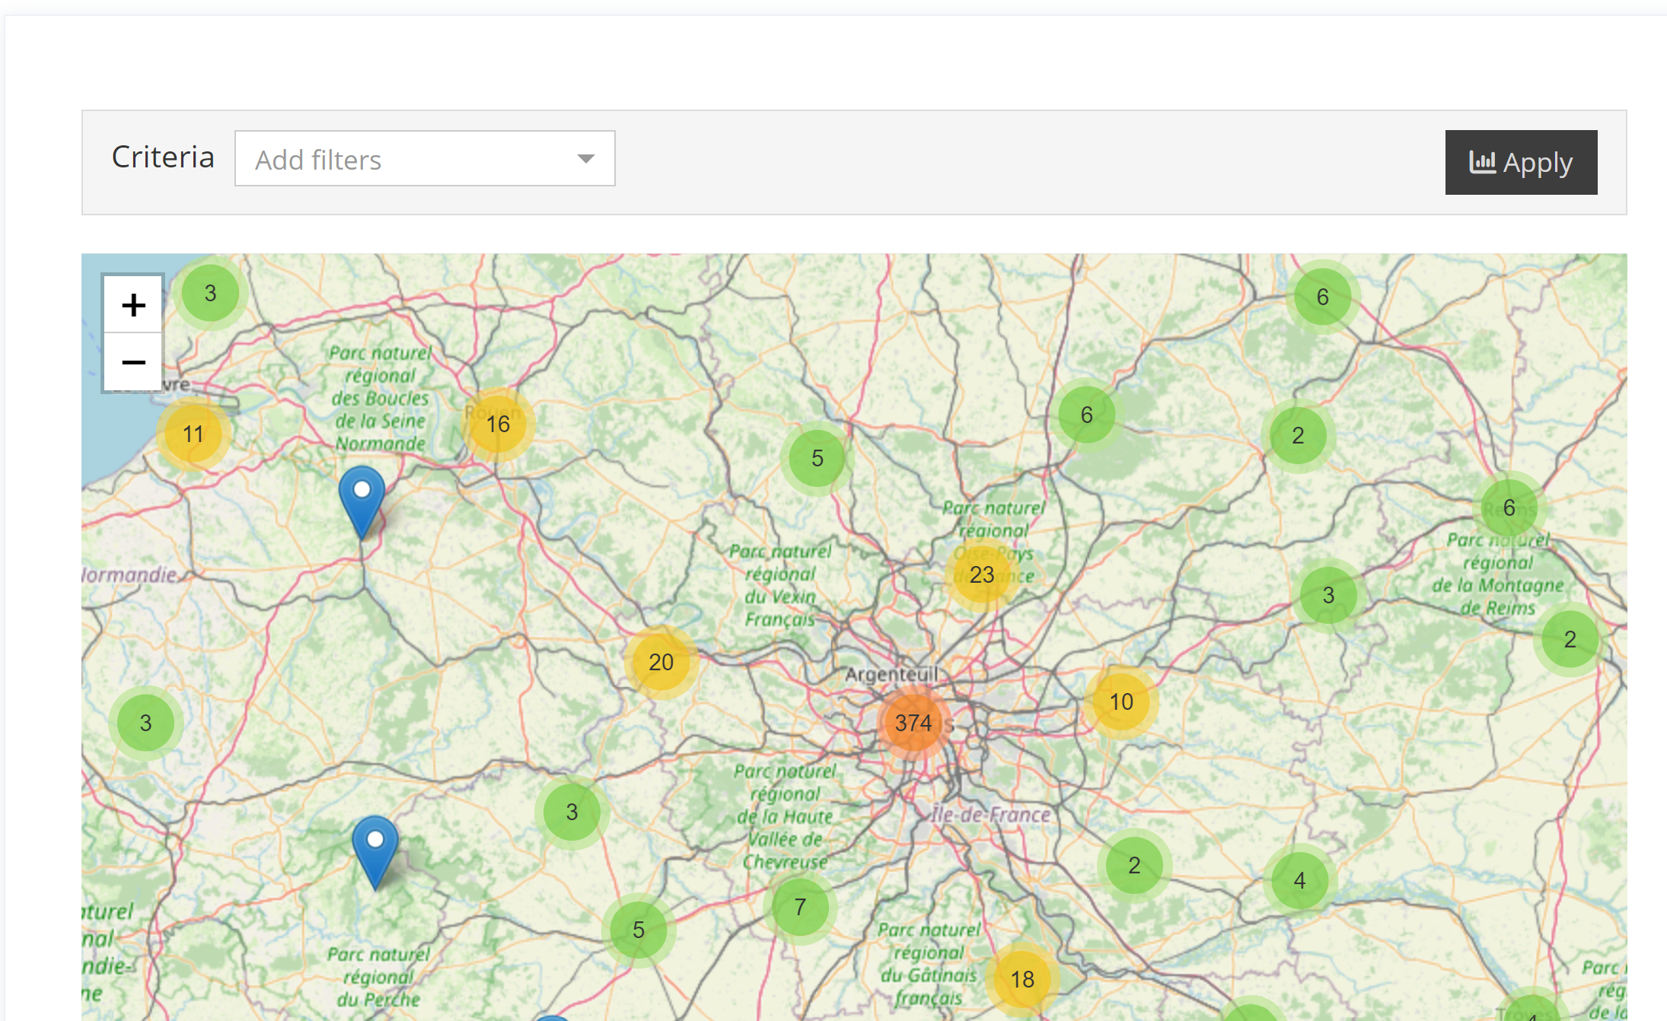Zoom out with the minus button
Viewport: 1667px width, 1021px height.
(133, 362)
